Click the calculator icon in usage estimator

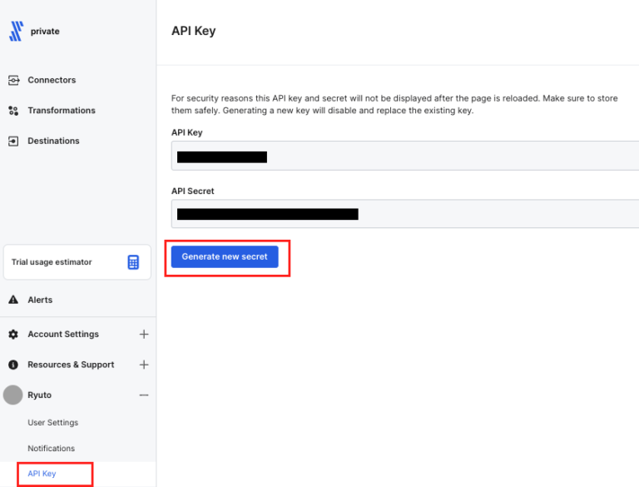coord(133,262)
